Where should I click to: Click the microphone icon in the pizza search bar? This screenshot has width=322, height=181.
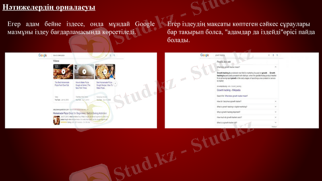pyautogui.click(x=110, y=56)
